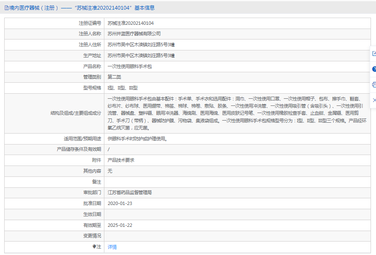The width and height of the screenshot is (376, 255).
Task: Click attachment value 产品技术要求
Action: (121, 160)
